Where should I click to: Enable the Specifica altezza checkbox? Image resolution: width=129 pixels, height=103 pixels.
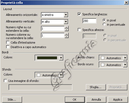(x=79, y=30)
